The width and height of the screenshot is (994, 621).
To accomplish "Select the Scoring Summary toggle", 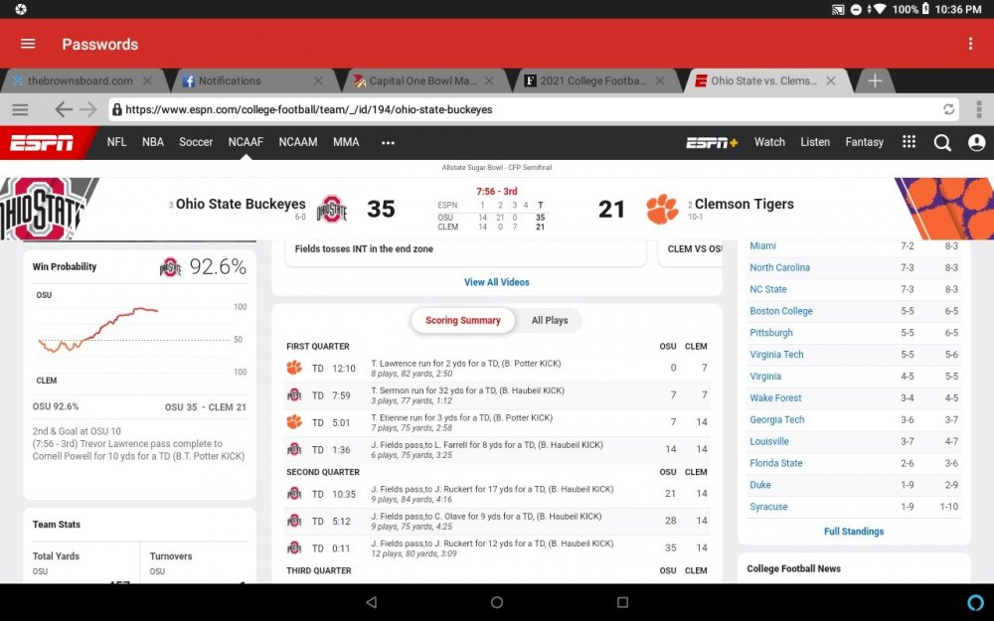I will 463,320.
